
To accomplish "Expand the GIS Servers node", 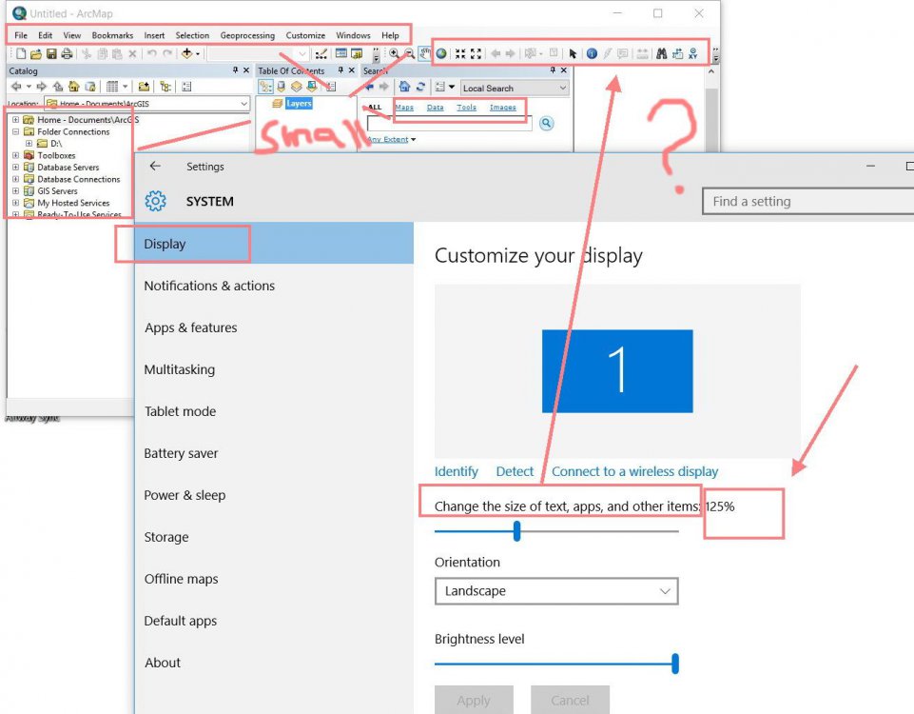I will (16, 190).
